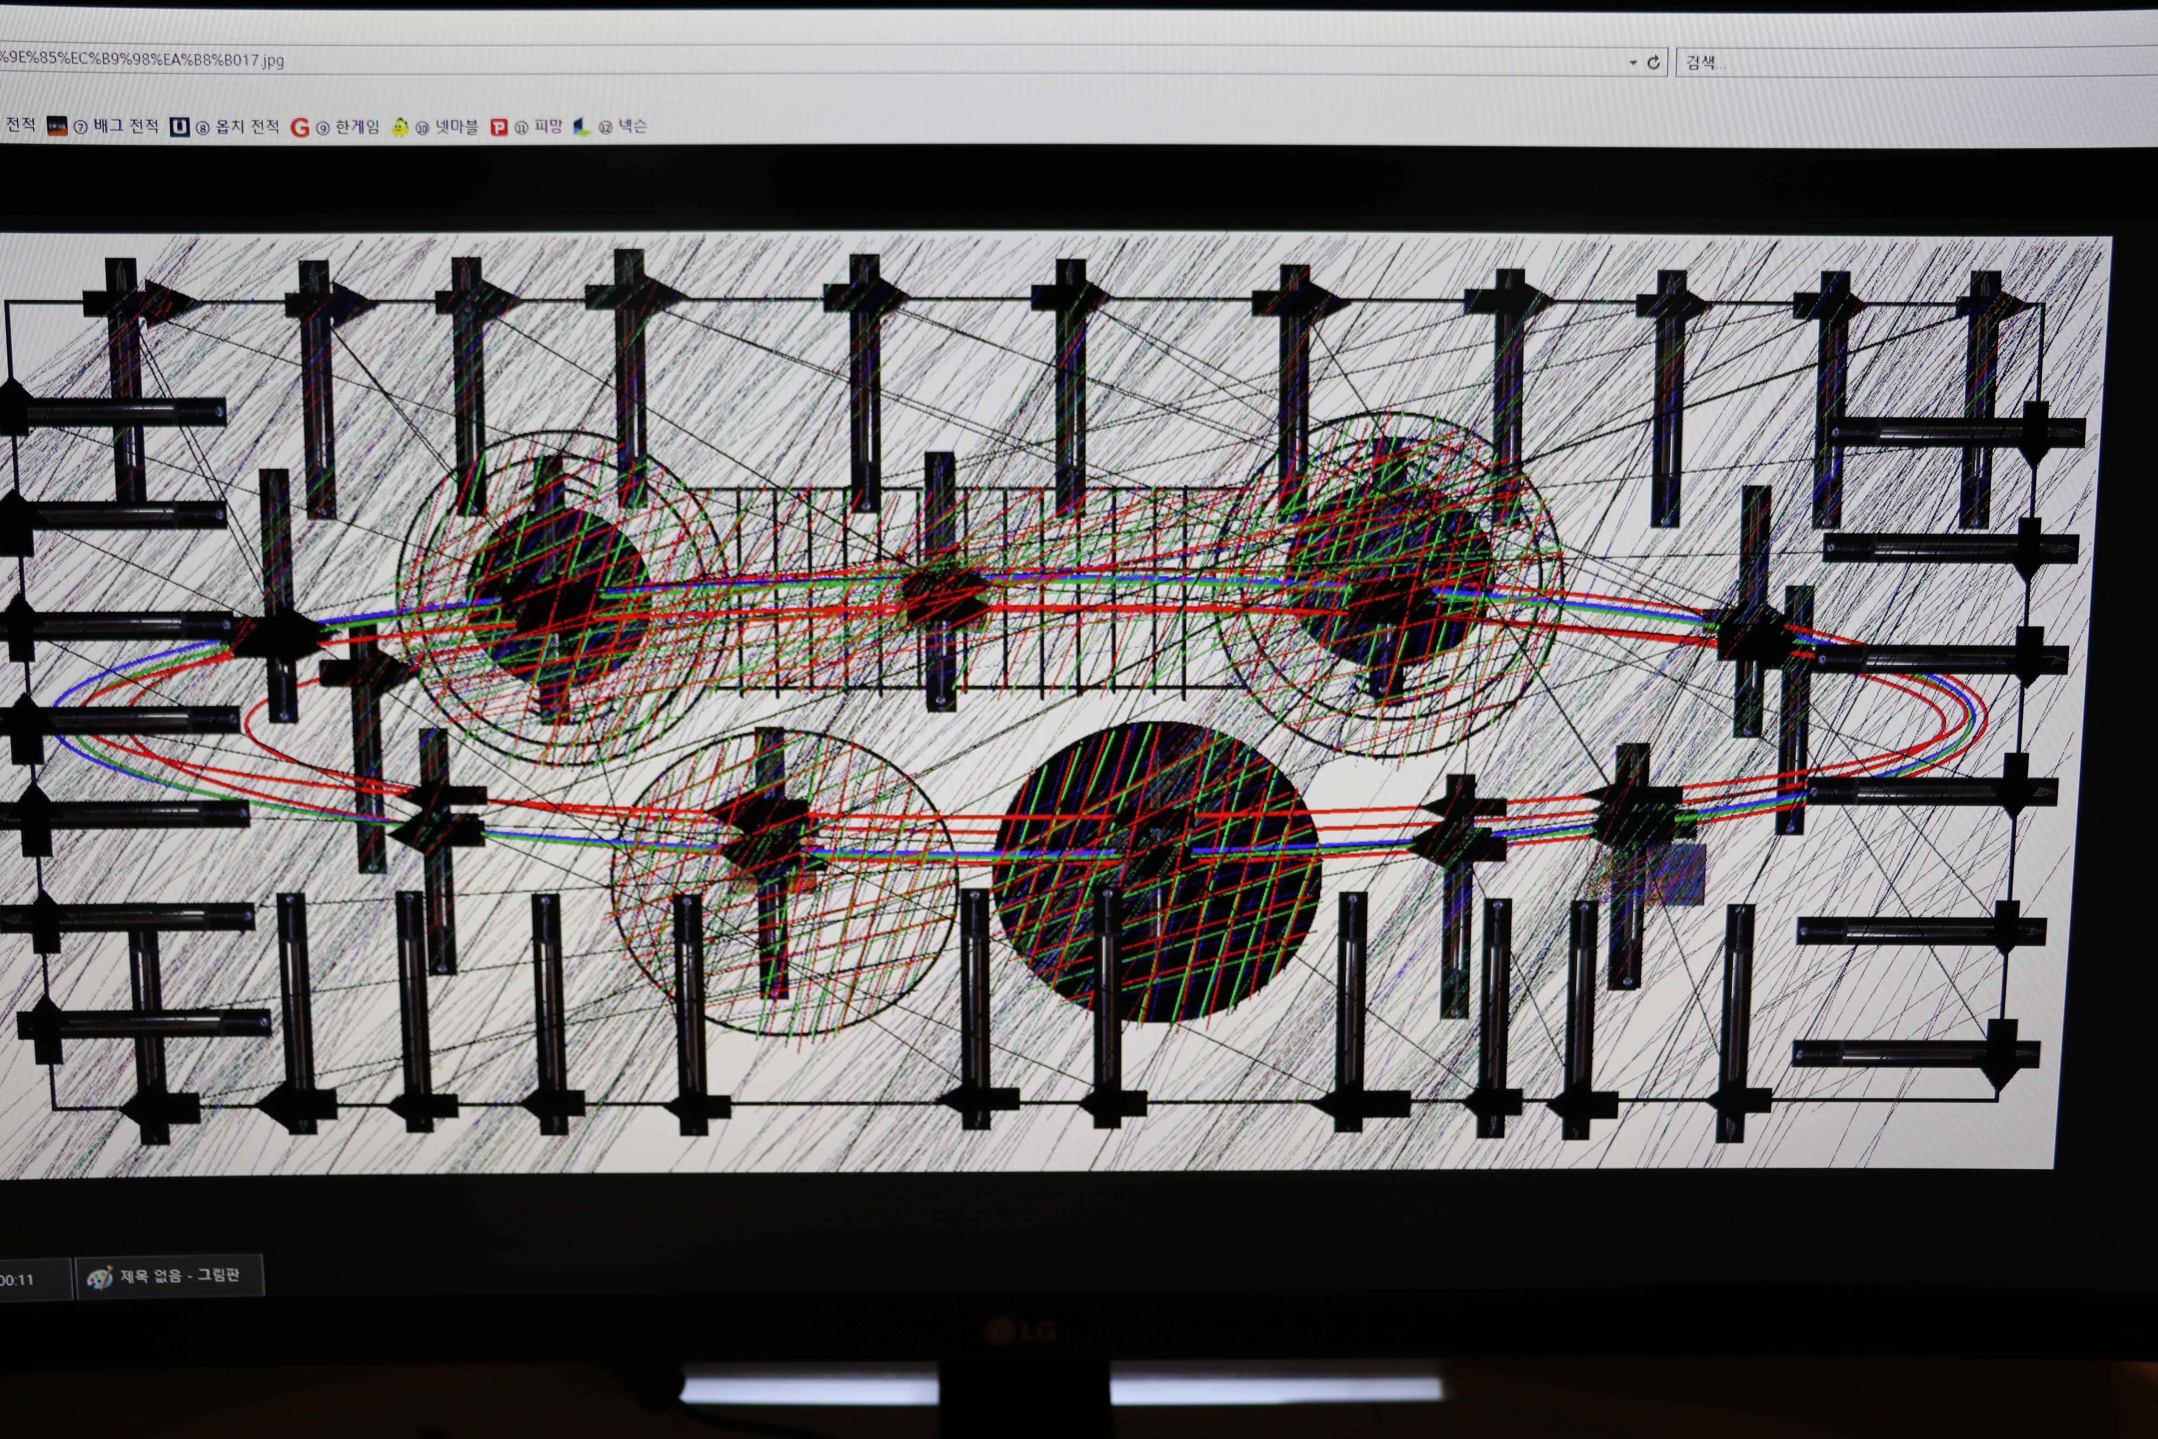2158x1439 pixels.
Task: Click the red P 피망 favicon
Action: pos(498,127)
